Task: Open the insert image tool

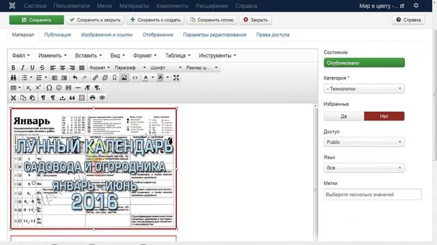Action: [124, 78]
